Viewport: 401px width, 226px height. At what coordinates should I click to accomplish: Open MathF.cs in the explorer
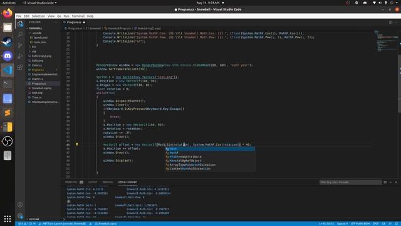pos(38,79)
